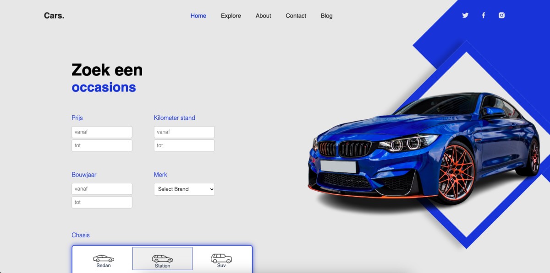
Task: Focus the Kilometer stand vanaf field
Action: pos(184,132)
